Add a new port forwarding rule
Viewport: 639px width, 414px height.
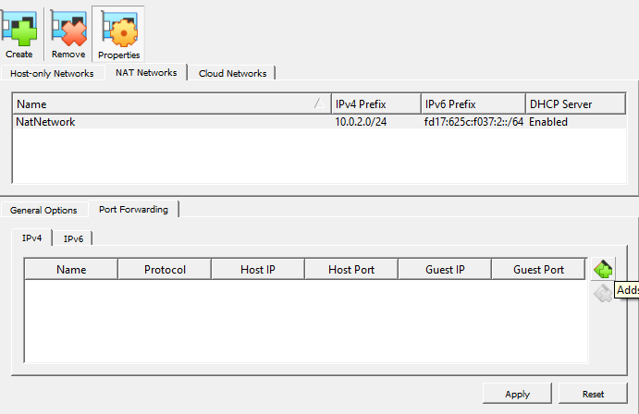click(603, 269)
